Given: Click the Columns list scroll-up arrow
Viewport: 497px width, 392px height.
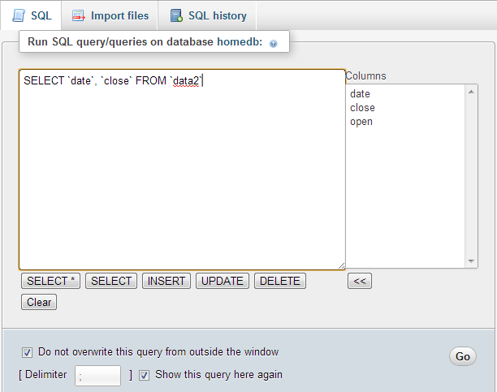Looking at the screenshot, I should click(x=471, y=92).
